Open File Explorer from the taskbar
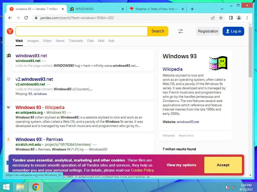 tap(20, 187)
